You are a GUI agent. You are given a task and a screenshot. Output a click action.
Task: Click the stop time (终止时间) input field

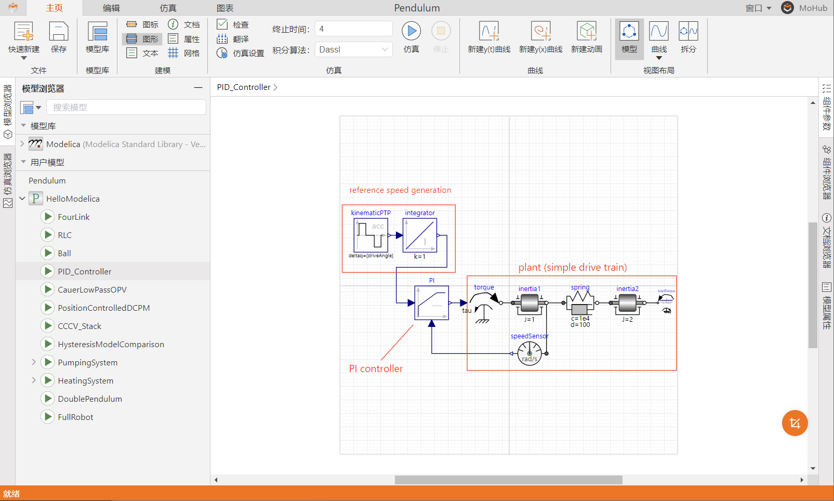(354, 29)
